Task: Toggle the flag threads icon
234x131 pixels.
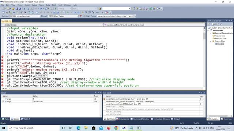Action: (80, 16)
